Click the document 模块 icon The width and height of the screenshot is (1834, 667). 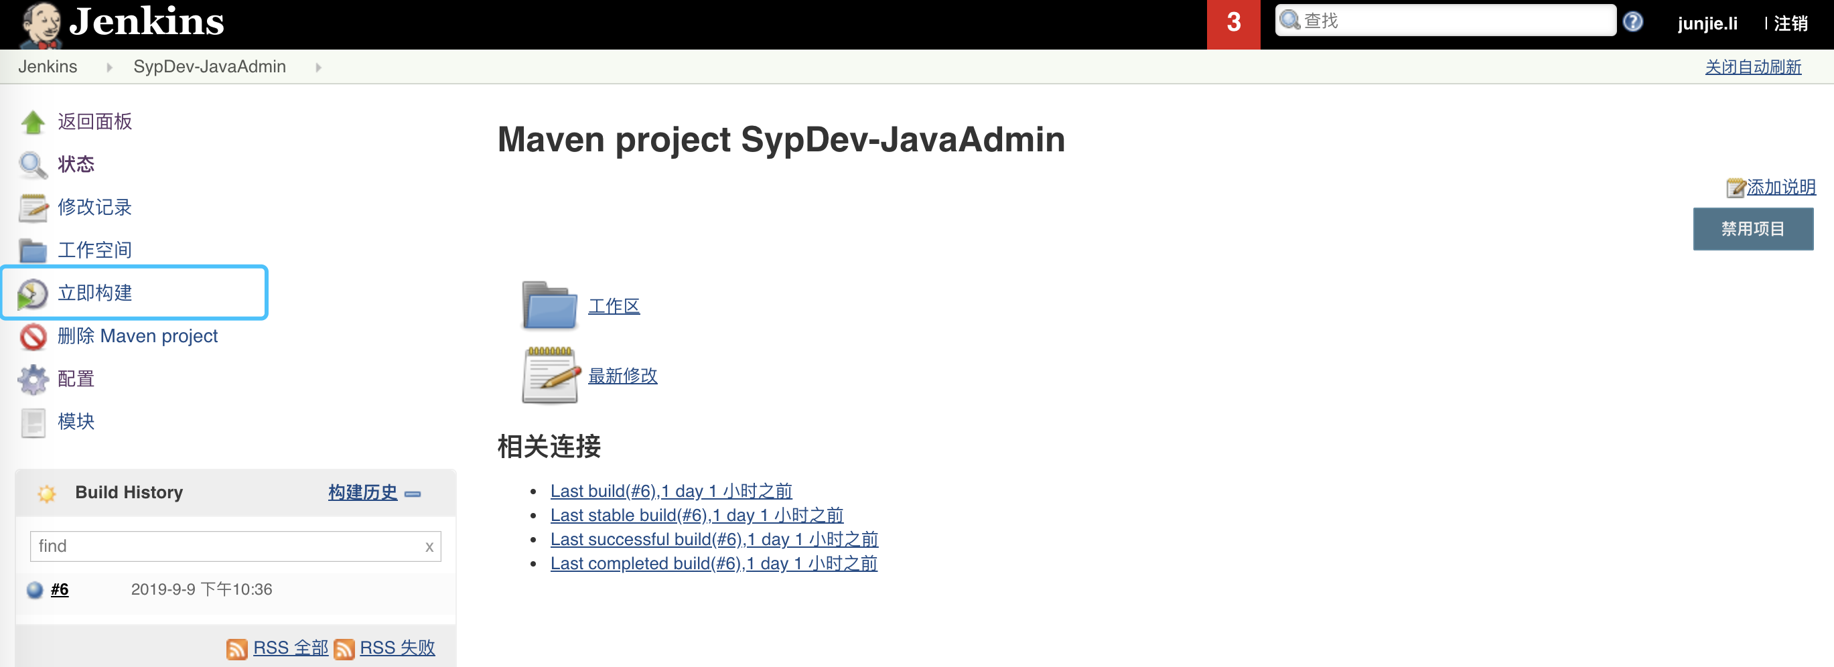click(33, 421)
